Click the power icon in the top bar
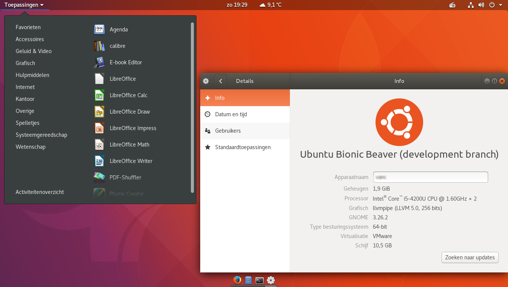Image resolution: width=508 pixels, height=287 pixels. pyautogui.click(x=492, y=5)
